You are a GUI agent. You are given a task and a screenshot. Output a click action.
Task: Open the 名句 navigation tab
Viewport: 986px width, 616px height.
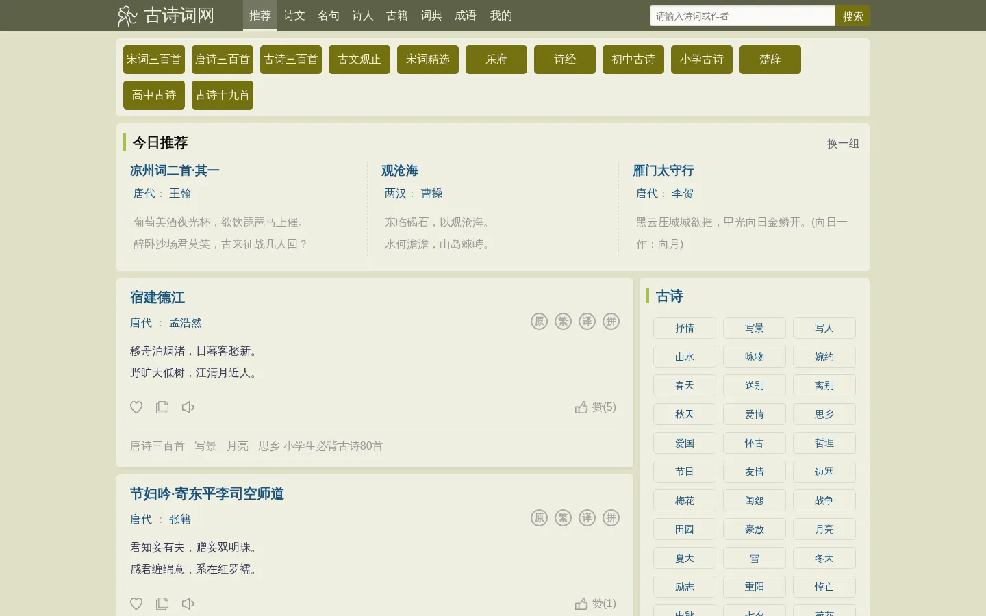(329, 15)
